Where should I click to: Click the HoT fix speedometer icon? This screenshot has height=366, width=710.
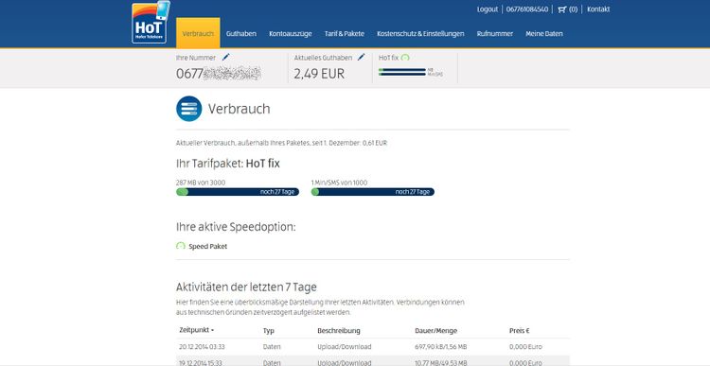pos(405,58)
